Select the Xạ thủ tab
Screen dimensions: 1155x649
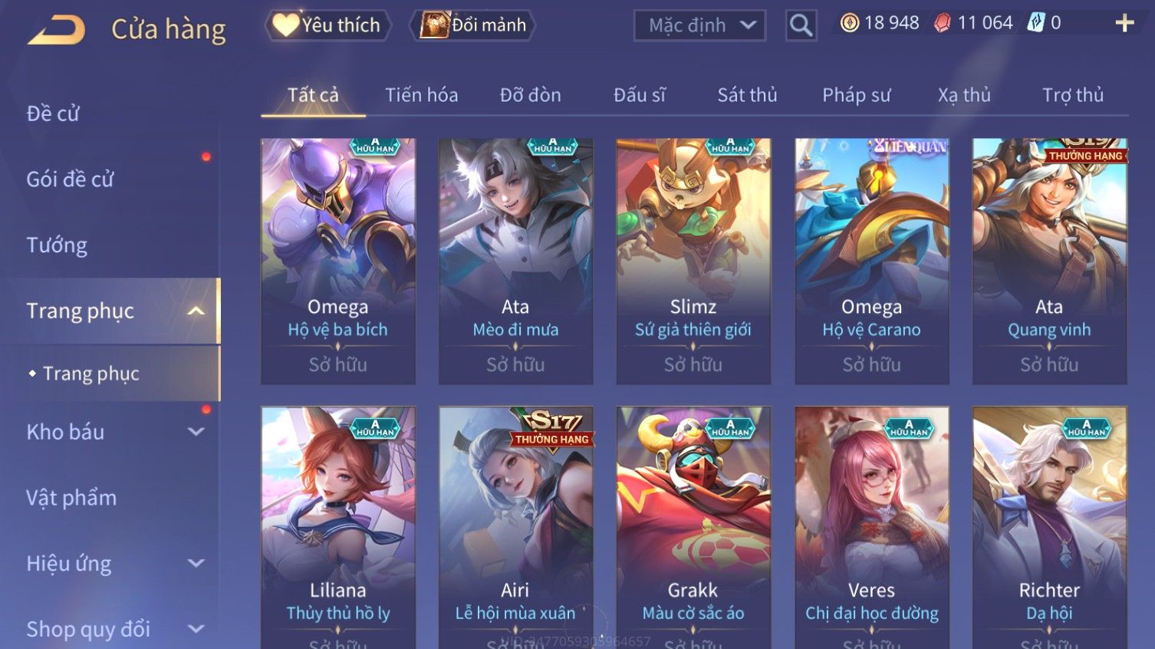coord(964,95)
